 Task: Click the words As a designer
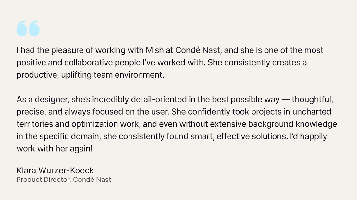(43, 100)
